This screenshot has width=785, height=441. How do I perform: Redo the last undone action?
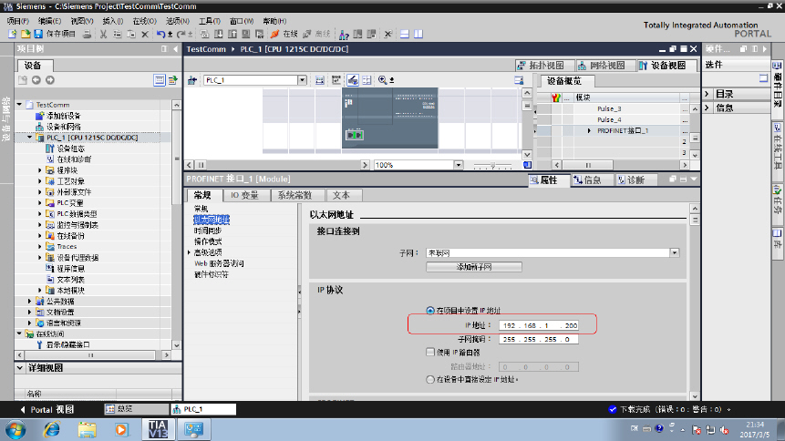pos(181,34)
